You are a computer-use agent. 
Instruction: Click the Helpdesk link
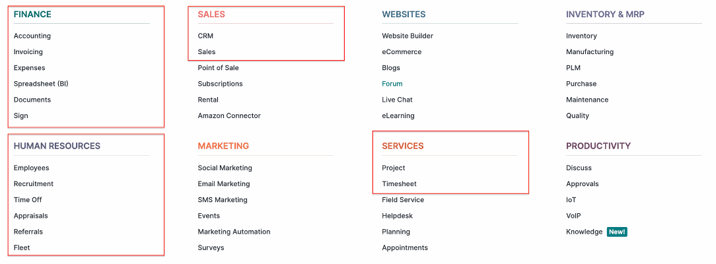397,216
